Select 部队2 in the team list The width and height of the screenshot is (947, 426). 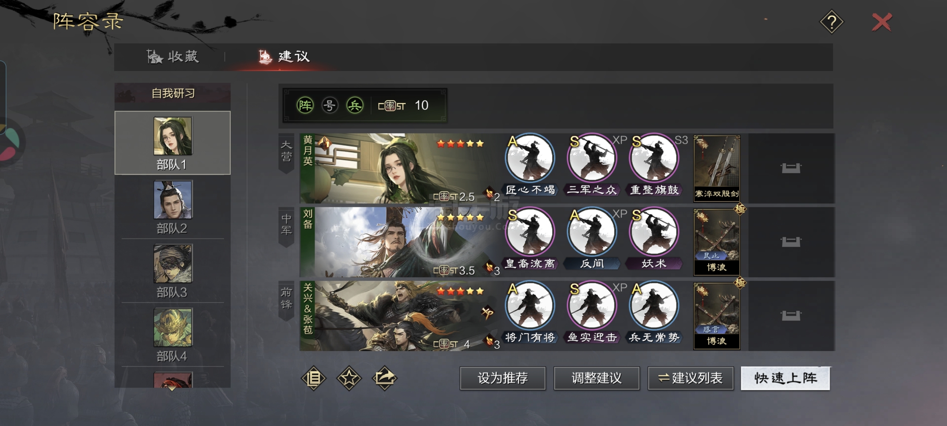tap(173, 207)
